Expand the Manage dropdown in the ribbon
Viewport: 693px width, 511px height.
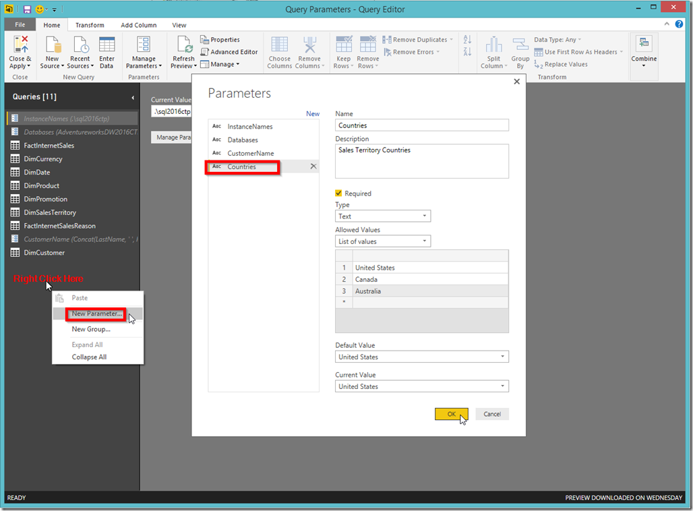(220, 64)
